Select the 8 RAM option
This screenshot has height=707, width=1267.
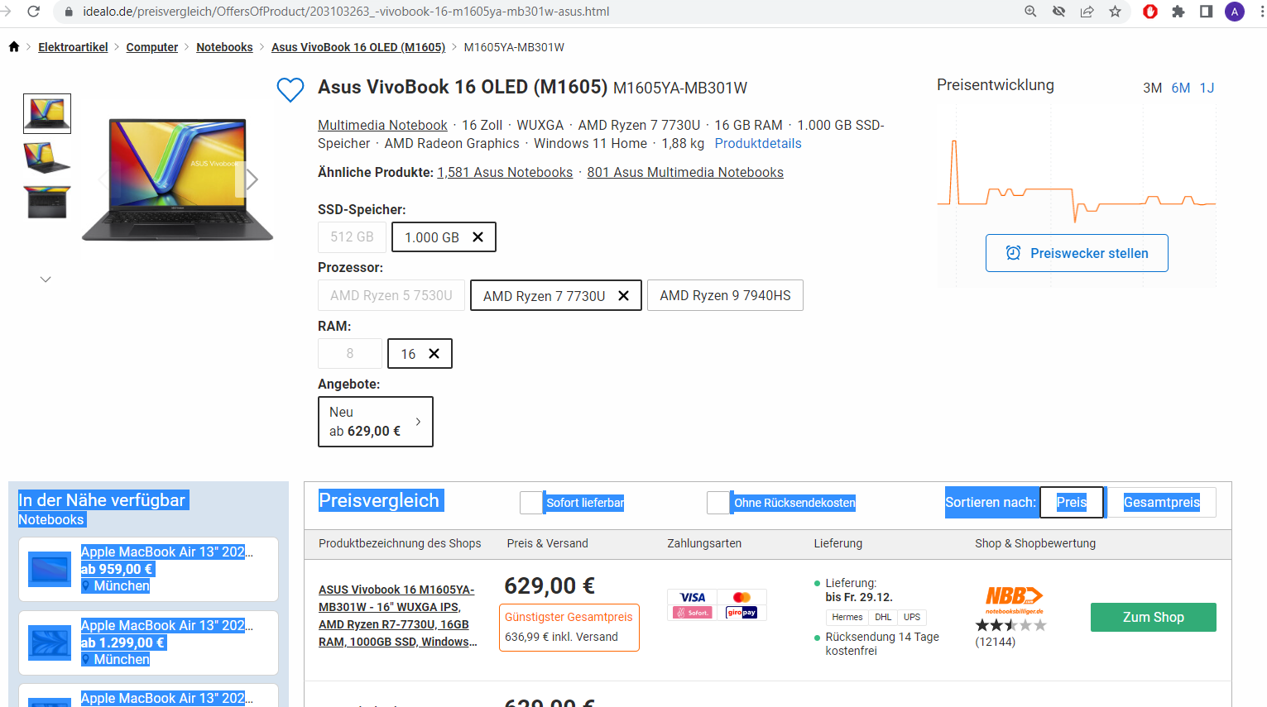click(350, 354)
